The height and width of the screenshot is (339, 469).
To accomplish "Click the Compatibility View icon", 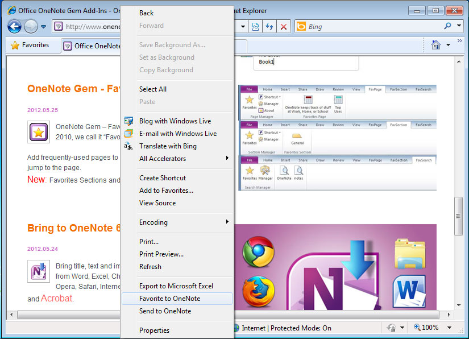I will point(256,27).
